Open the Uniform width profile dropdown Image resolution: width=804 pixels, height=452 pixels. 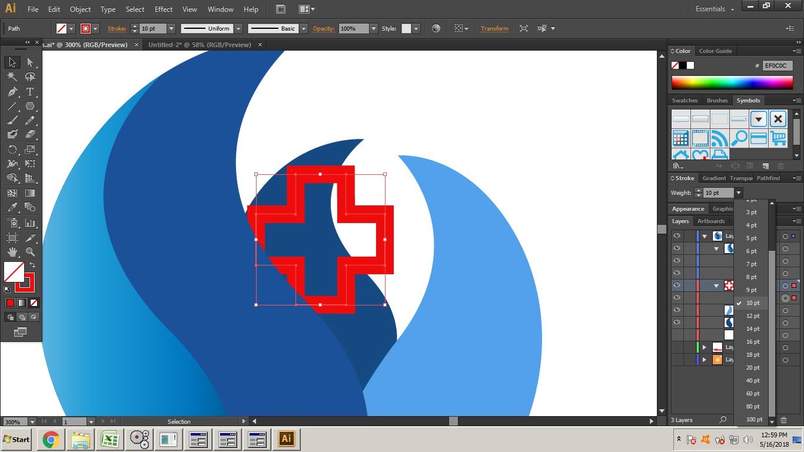(238, 28)
